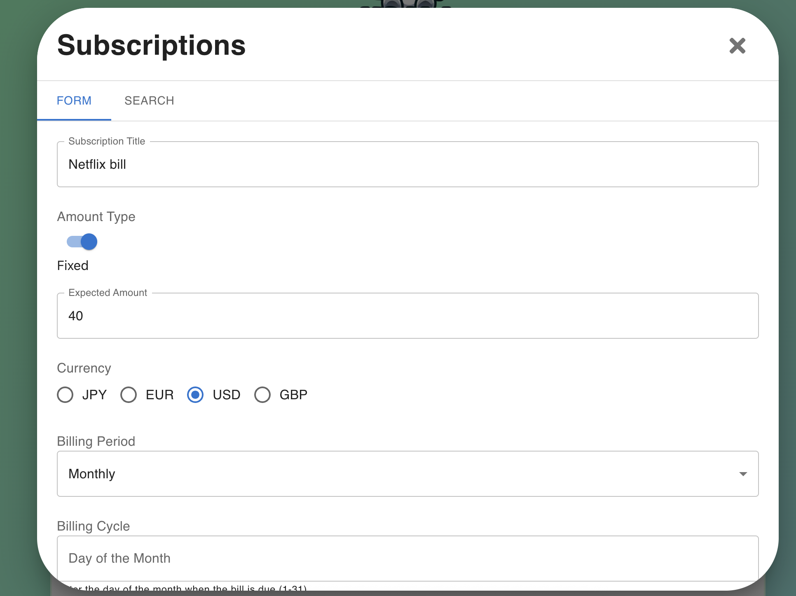Screen dimensions: 796x596
Task: Open the Billing Period dropdown
Action: [x=407, y=474]
